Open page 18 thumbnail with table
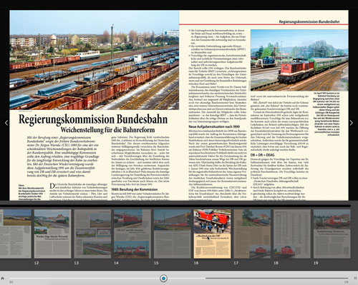Image resolution: width=358 pixels, height=285 pixels. click(292, 234)
